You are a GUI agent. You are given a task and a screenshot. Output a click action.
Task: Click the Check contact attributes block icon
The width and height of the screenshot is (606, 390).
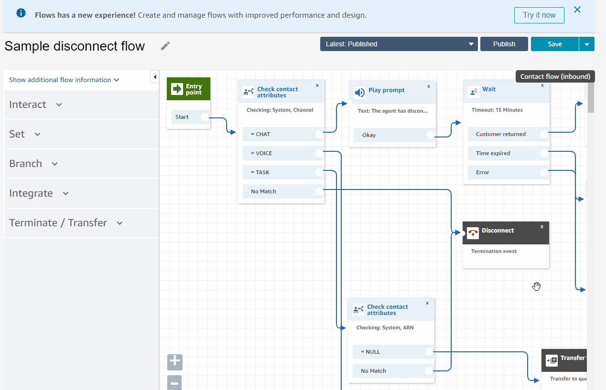(249, 91)
